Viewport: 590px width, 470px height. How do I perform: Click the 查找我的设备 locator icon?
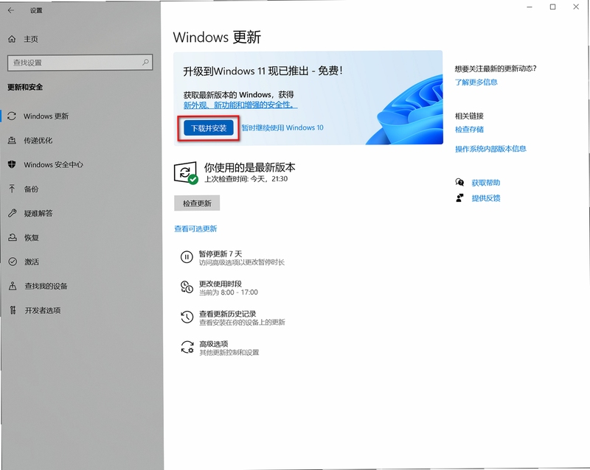pos(13,286)
